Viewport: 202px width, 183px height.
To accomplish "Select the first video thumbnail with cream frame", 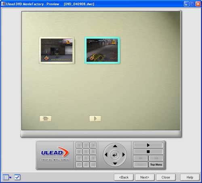I will coord(57,50).
